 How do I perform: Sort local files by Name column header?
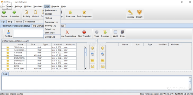[20, 44]
